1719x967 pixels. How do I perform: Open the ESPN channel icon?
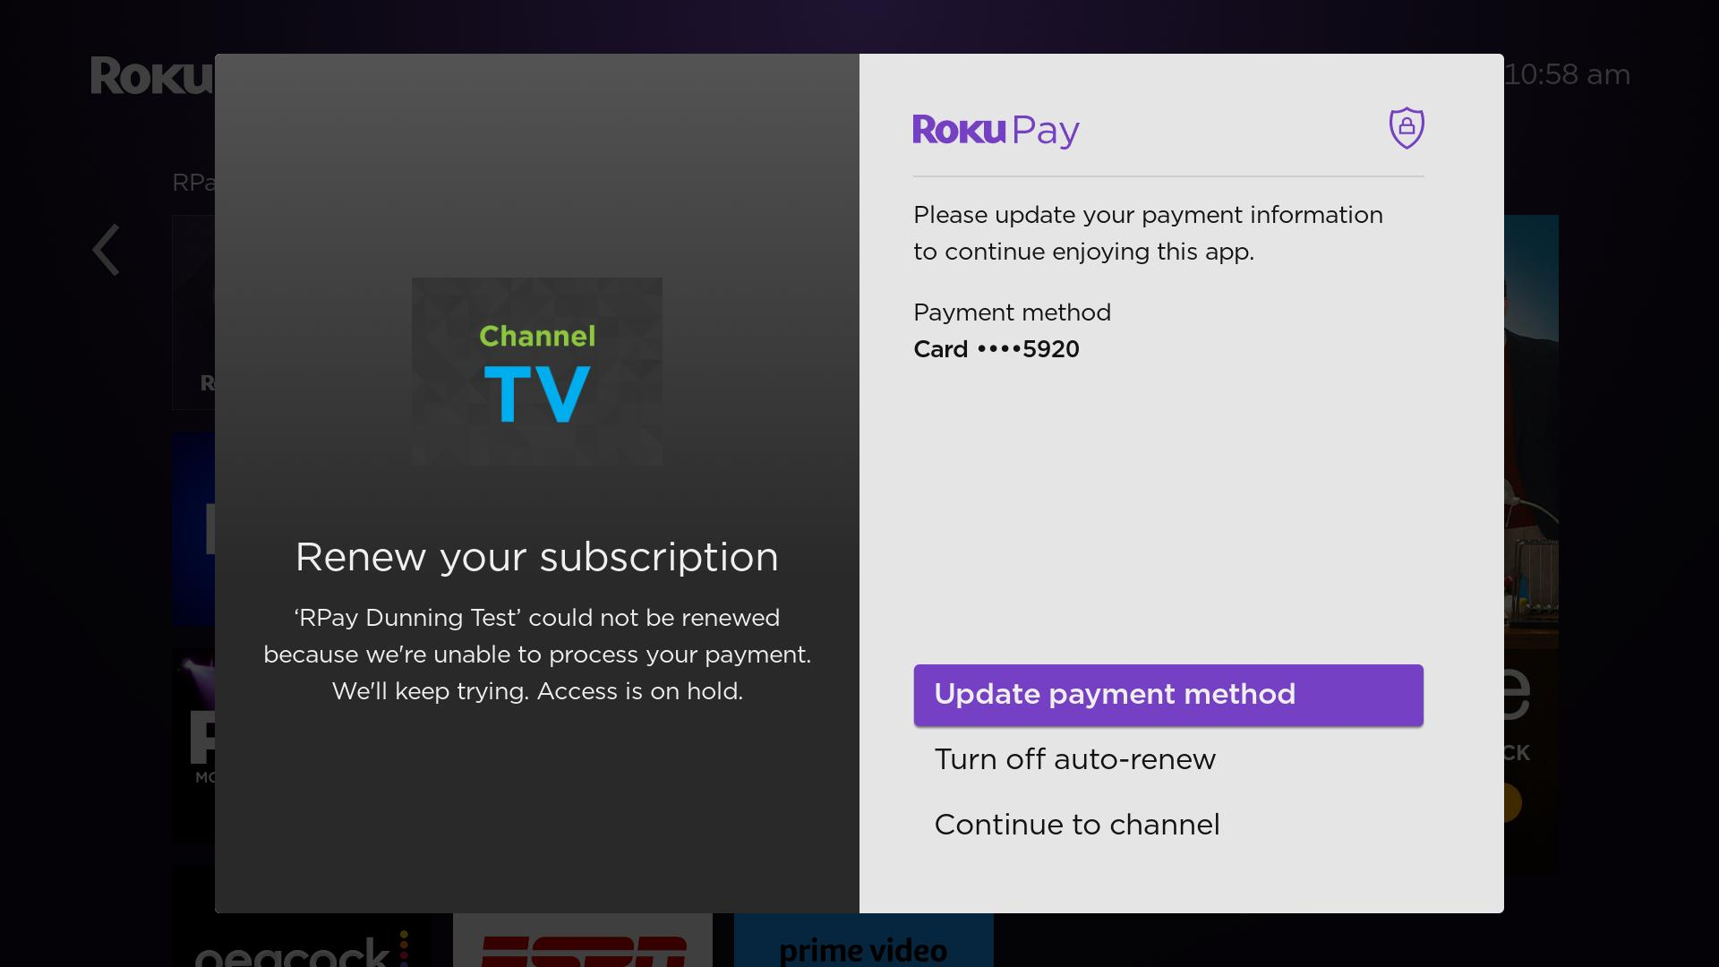582,945
